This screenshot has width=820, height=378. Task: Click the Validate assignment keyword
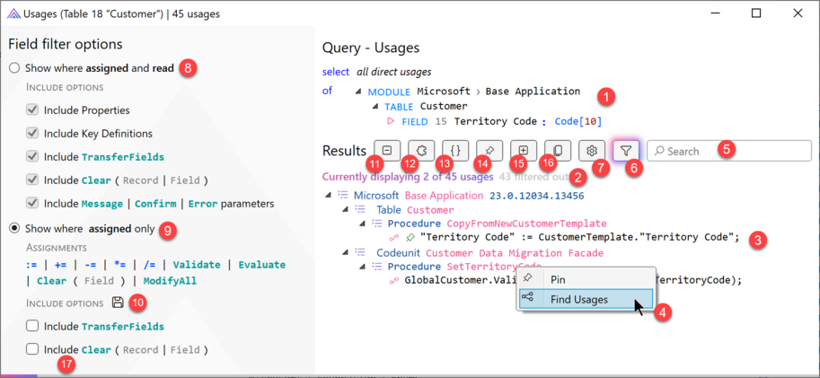tap(197, 265)
